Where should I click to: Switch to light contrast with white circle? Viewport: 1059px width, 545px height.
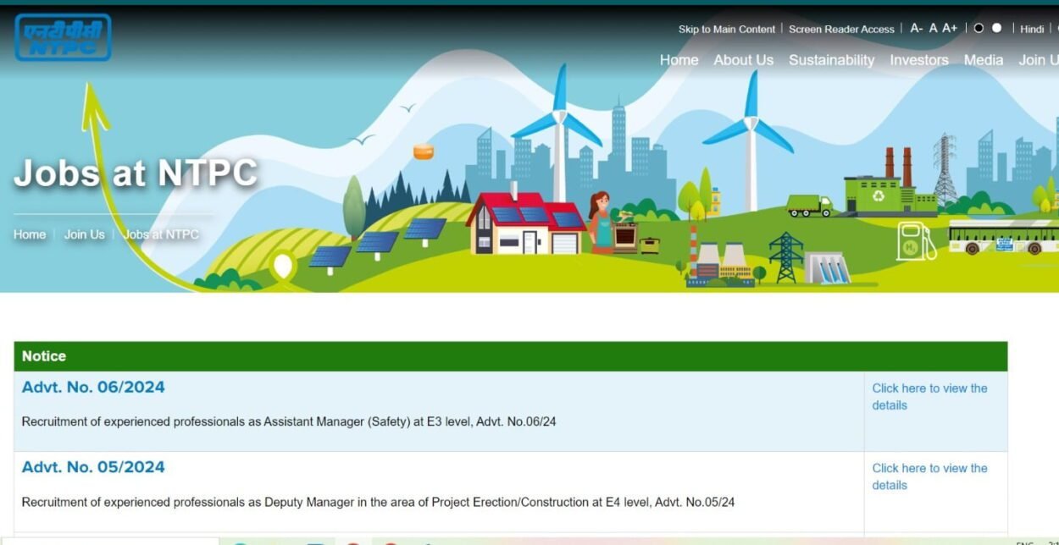pyautogui.click(x=996, y=28)
